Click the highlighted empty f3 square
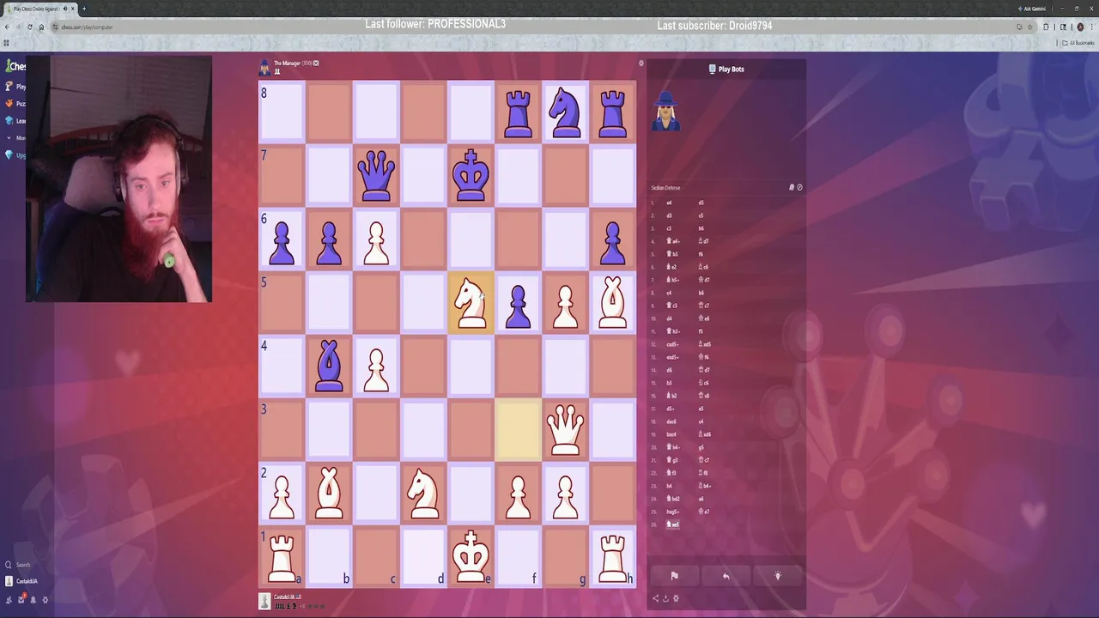The width and height of the screenshot is (1099, 618). [x=518, y=430]
